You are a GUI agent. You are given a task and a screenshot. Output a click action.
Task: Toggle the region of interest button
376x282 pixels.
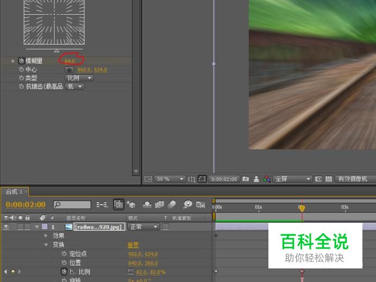coord(202,179)
